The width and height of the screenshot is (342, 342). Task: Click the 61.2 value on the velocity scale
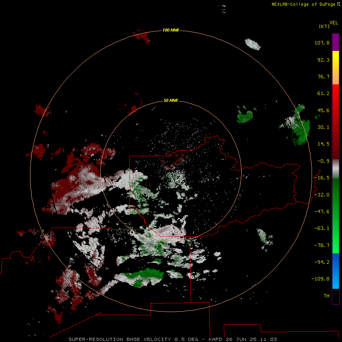323,93
